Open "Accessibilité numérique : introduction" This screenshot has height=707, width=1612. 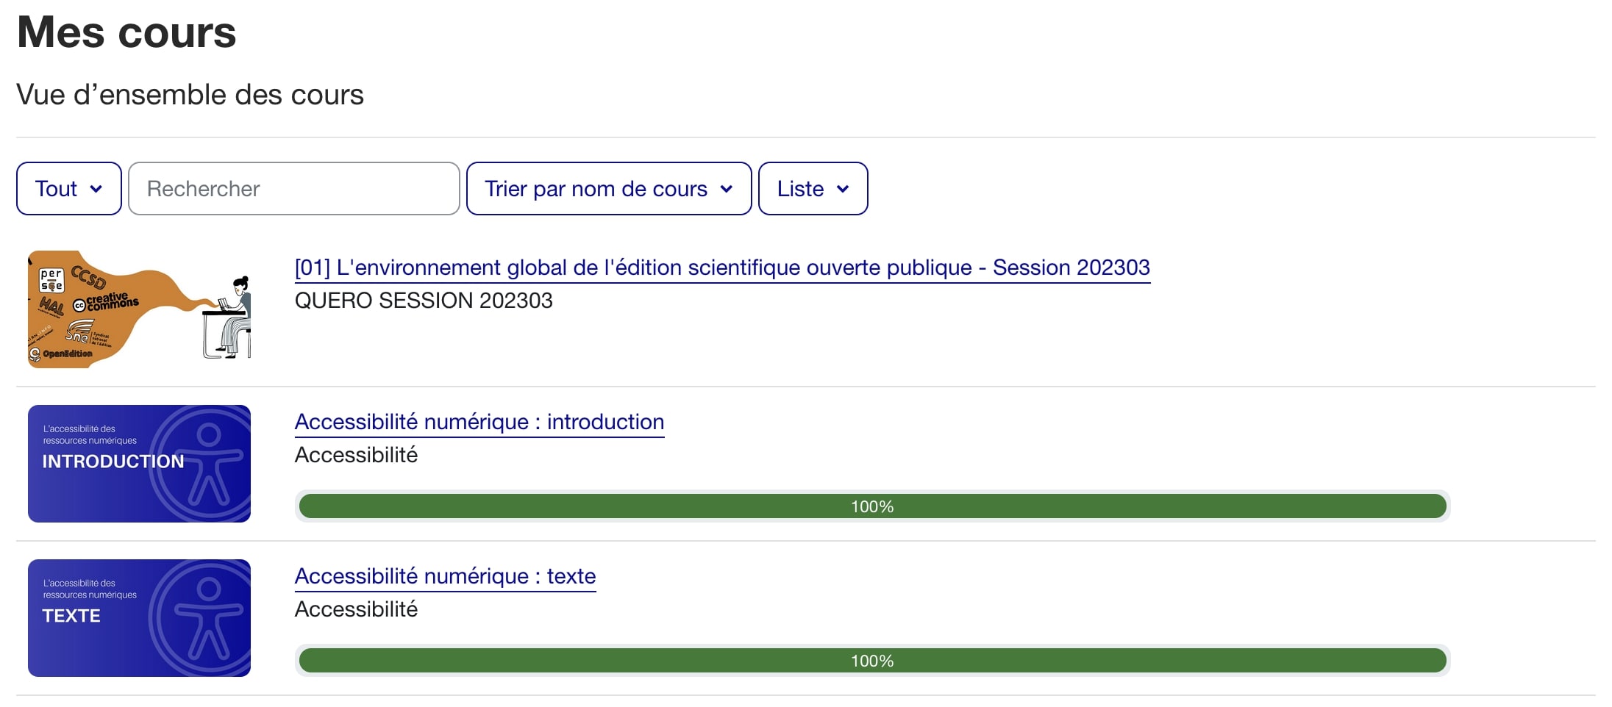(x=479, y=422)
